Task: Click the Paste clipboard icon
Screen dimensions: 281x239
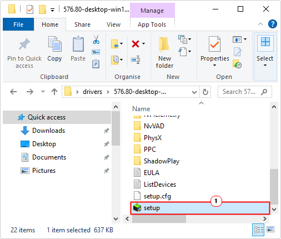Action: coord(78,44)
